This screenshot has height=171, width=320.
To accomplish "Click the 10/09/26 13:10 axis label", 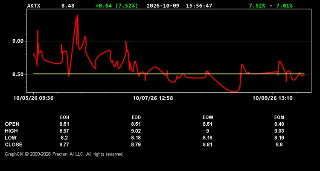I will click(x=273, y=98).
